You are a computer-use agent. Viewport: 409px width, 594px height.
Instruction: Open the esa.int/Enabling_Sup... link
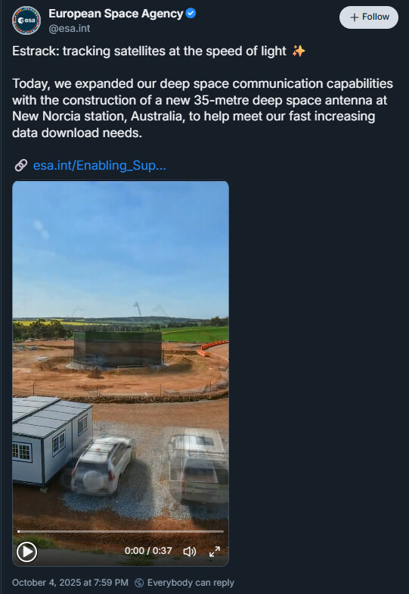[x=100, y=165]
